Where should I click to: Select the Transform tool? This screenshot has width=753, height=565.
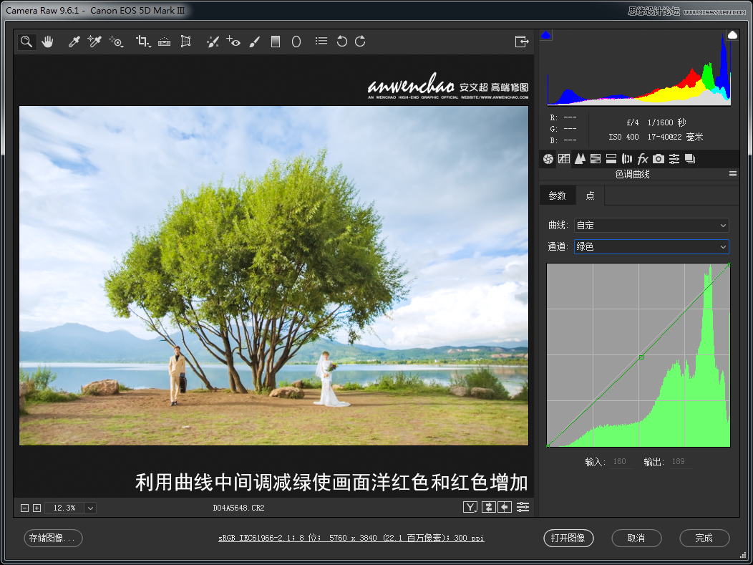[x=185, y=42]
